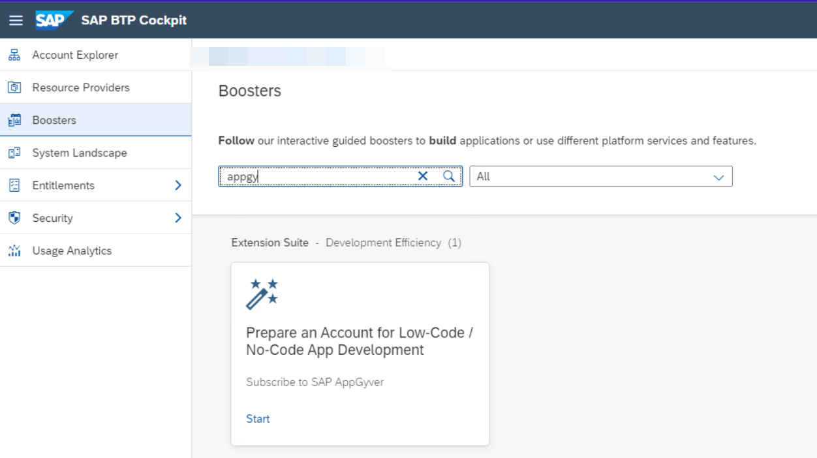Click the System Landscape icon
Viewport: 817px width, 458px height.
pyautogui.click(x=14, y=153)
